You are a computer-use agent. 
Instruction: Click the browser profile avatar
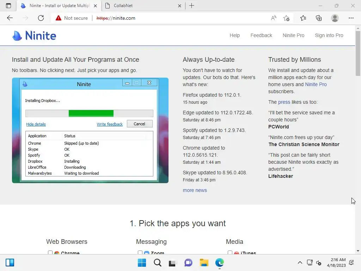[x=335, y=18]
